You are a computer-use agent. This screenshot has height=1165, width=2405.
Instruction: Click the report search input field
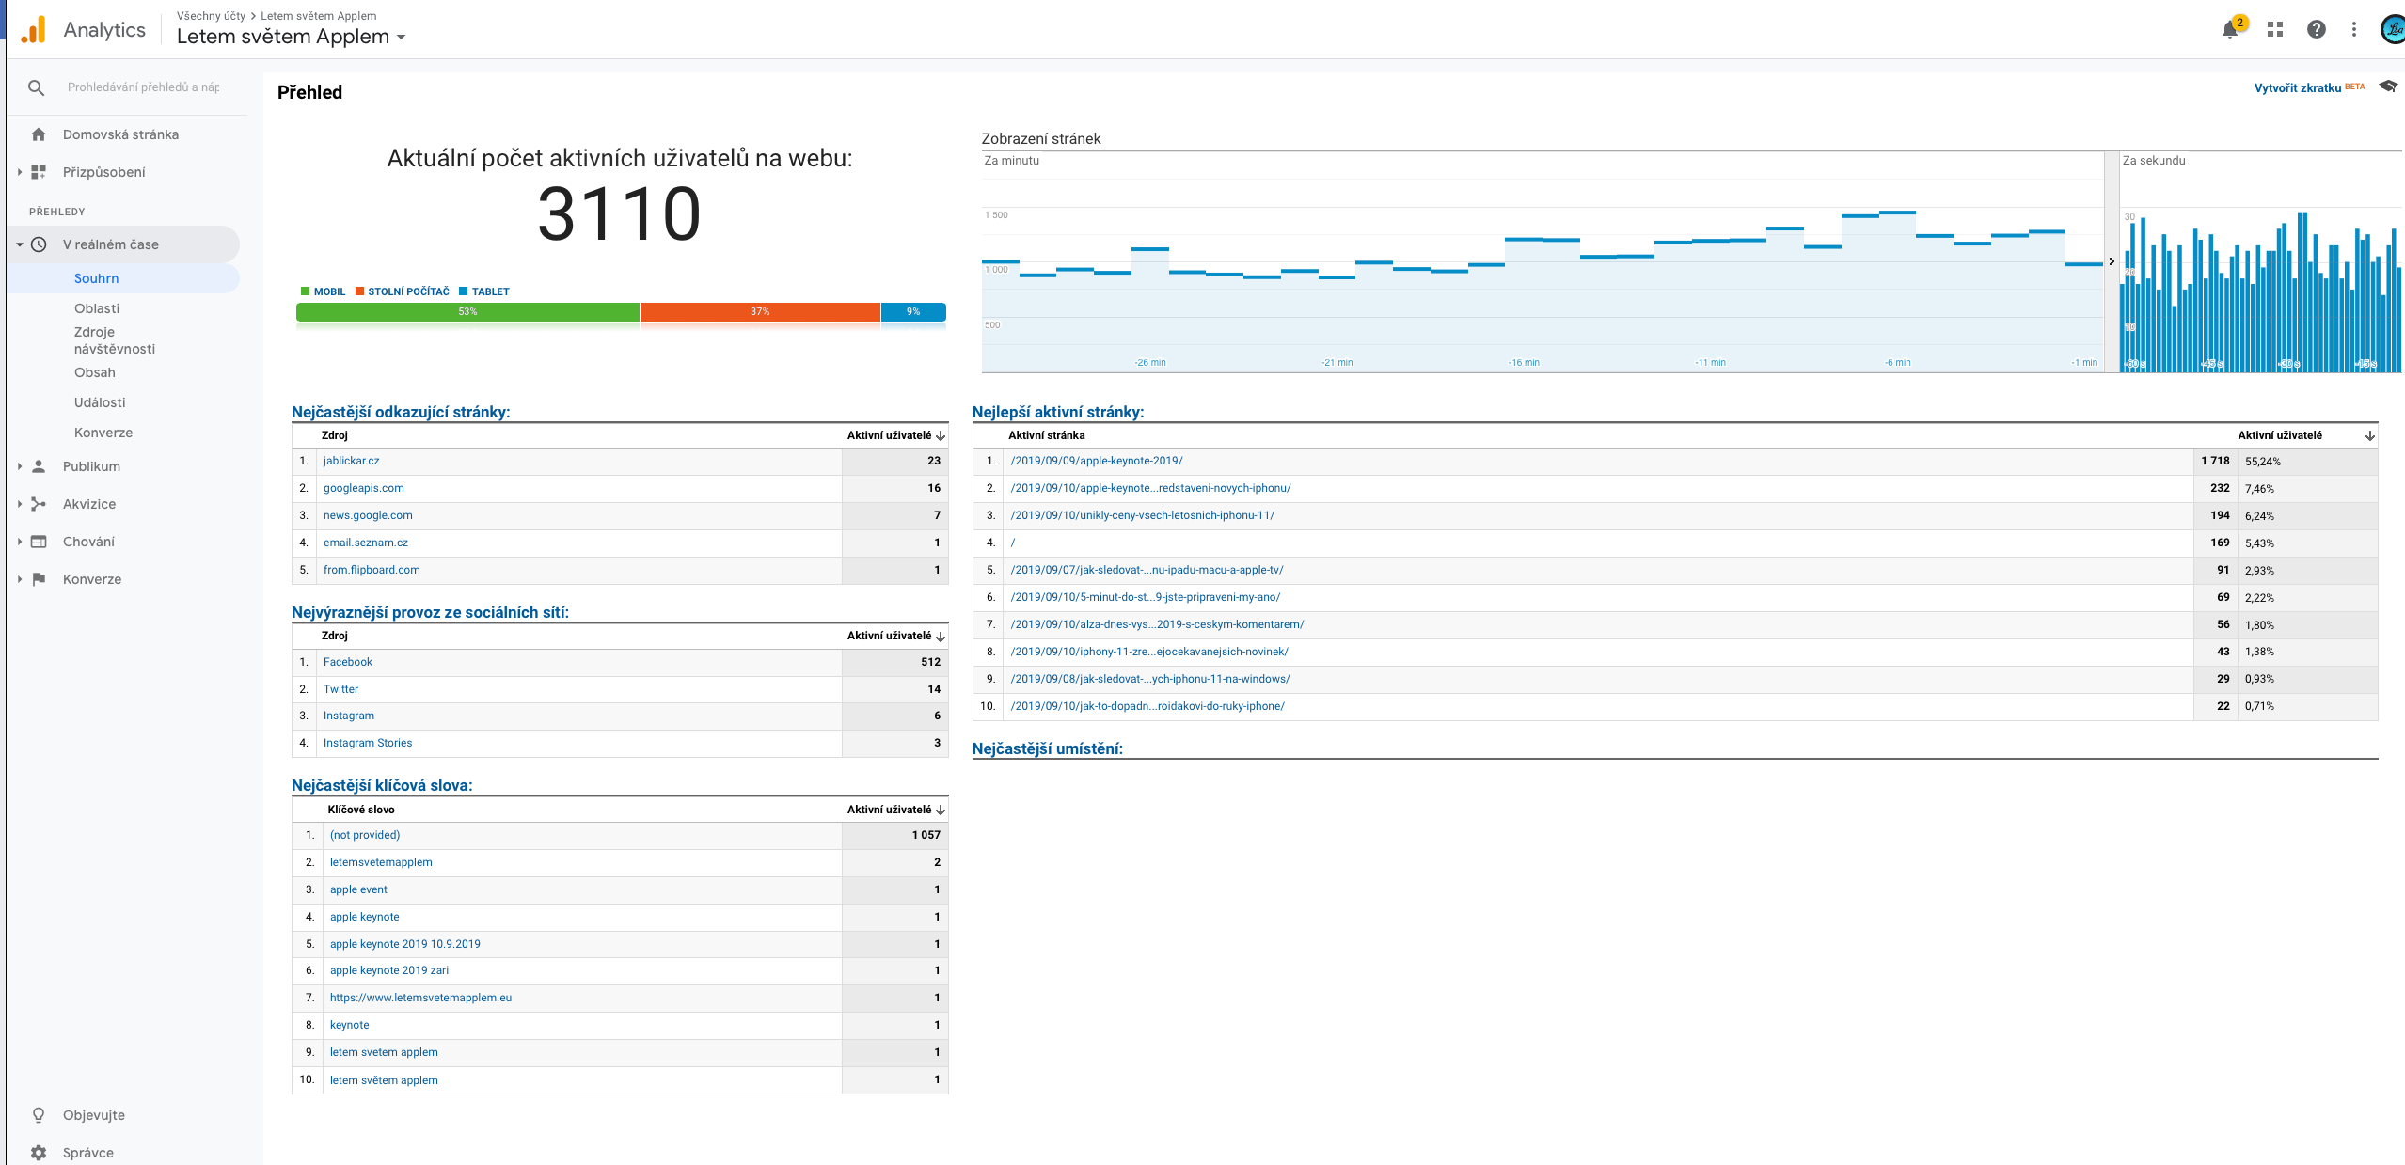(x=143, y=87)
